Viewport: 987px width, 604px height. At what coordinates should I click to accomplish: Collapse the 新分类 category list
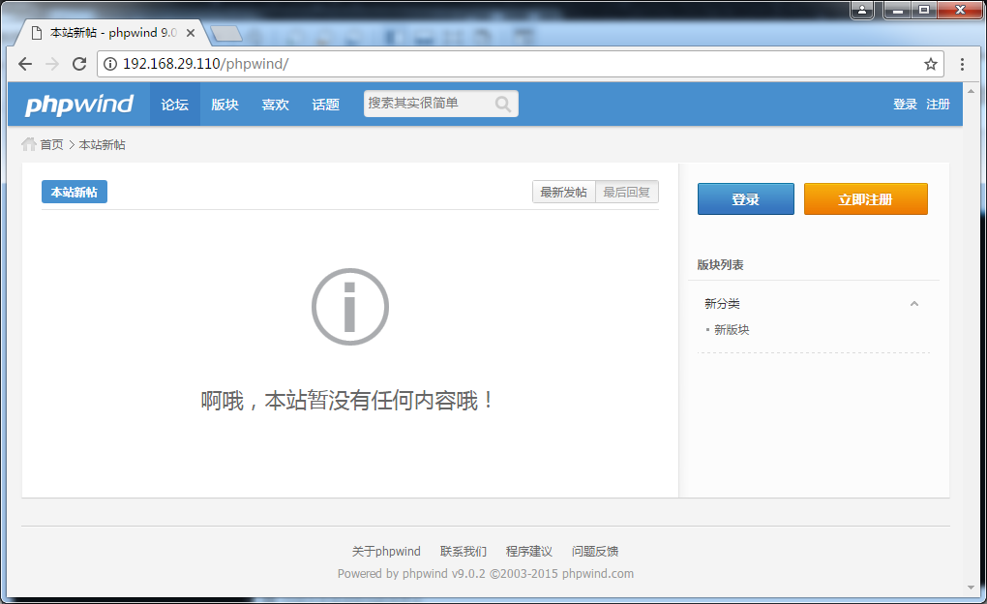914,304
